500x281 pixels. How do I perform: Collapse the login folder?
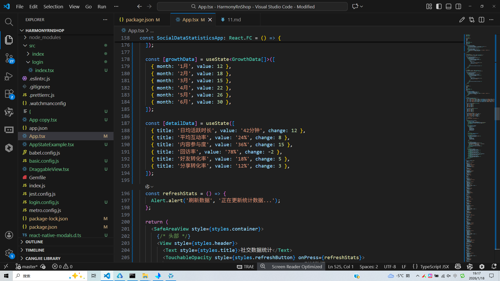(37, 62)
